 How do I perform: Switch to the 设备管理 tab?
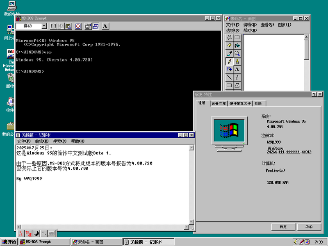click(219, 104)
